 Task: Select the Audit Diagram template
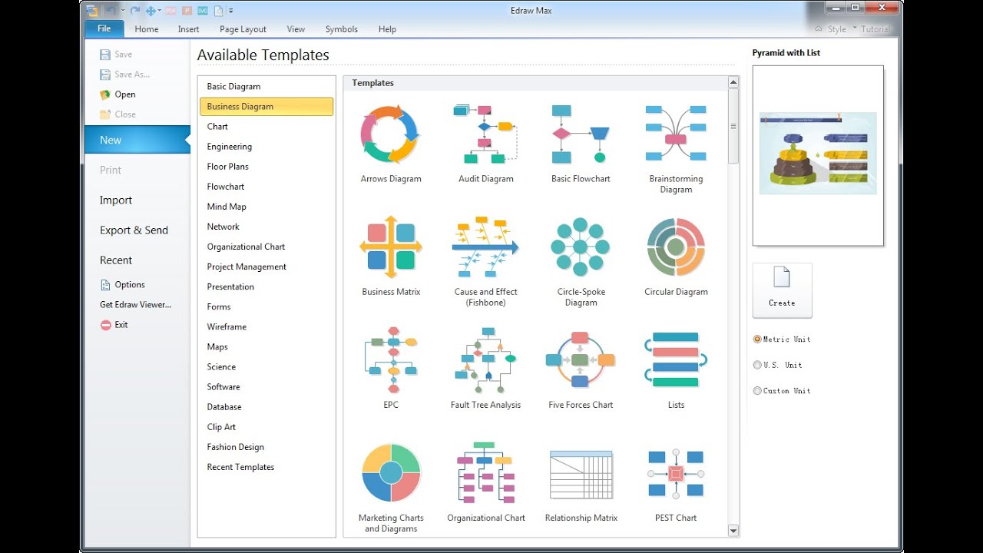pos(486,144)
